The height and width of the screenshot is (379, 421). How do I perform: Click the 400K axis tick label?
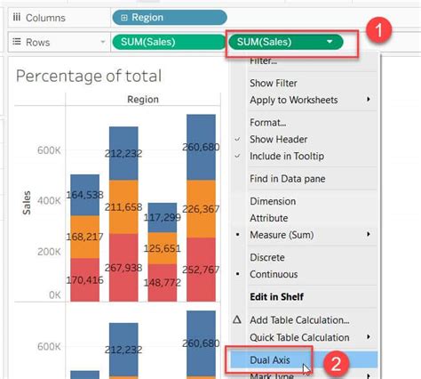tap(49, 201)
